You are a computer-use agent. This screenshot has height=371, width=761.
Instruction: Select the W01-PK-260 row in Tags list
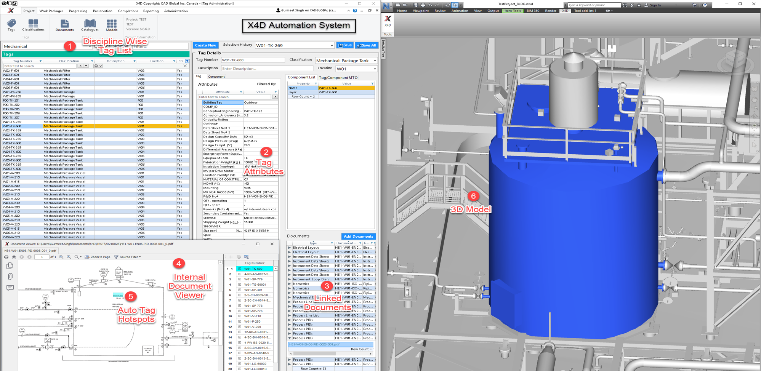[x=95, y=92]
